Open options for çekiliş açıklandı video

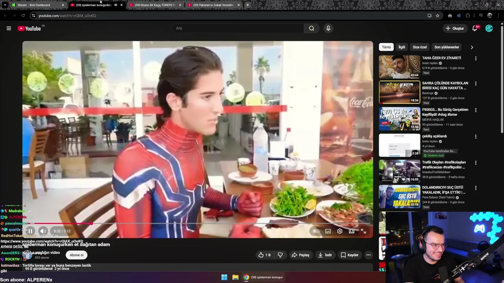click(x=476, y=136)
